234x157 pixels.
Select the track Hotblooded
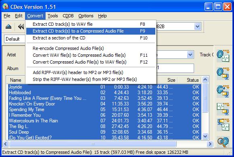[x=20, y=93]
